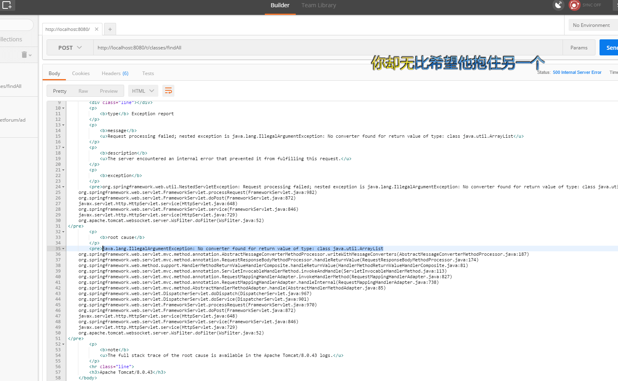The width and height of the screenshot is (618, 381).
Task: Enable syncing via the SYNC OFF icon
Action: click(574, 5)
